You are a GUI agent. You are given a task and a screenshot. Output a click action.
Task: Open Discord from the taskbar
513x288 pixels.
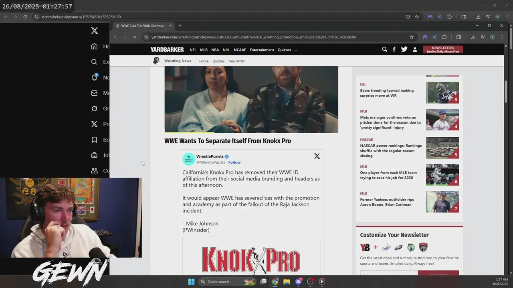coord(298,282)
